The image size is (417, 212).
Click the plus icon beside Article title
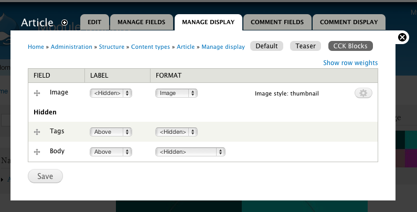pos(65,23)
